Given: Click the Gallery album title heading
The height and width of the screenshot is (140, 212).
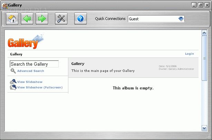Looking at the screenshot, I should 78,64.
